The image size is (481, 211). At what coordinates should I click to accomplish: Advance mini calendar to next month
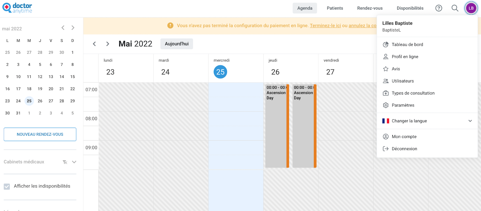[73, 28]
